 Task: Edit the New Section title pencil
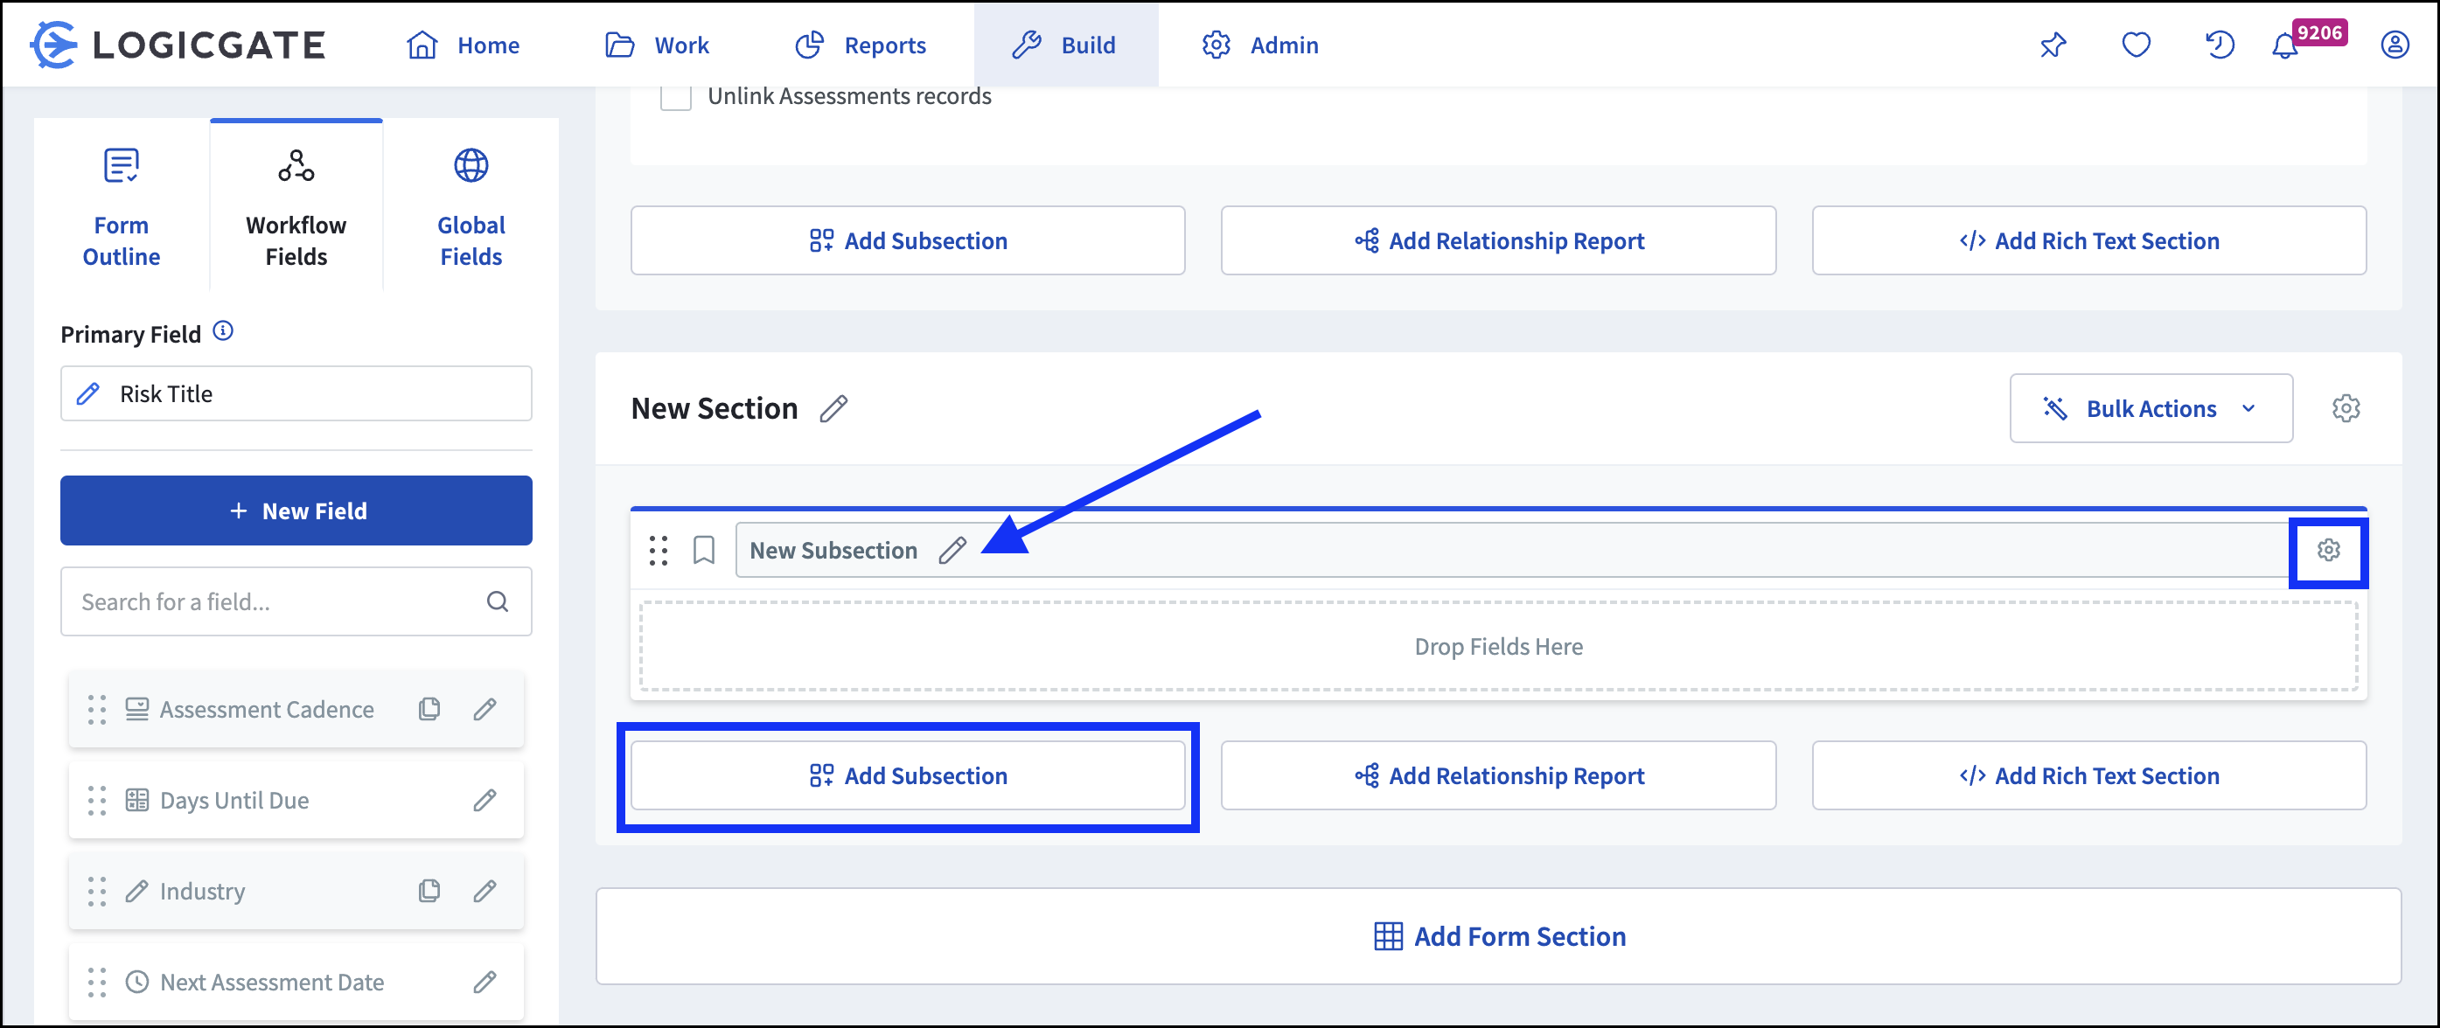(x=833, y=408)
